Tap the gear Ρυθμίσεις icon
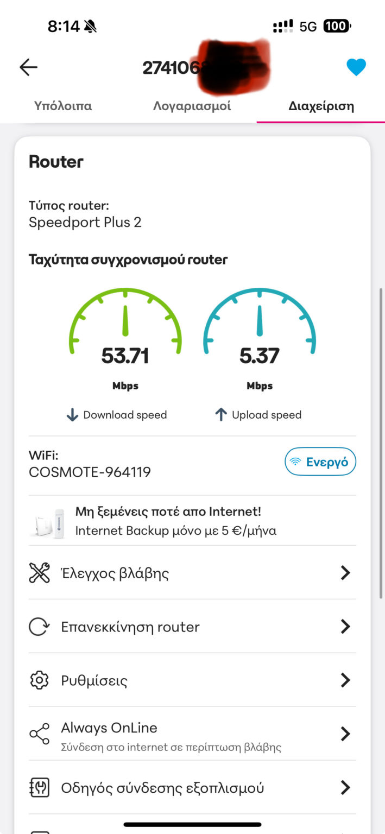The image size is (385, 834). [39, 680]
